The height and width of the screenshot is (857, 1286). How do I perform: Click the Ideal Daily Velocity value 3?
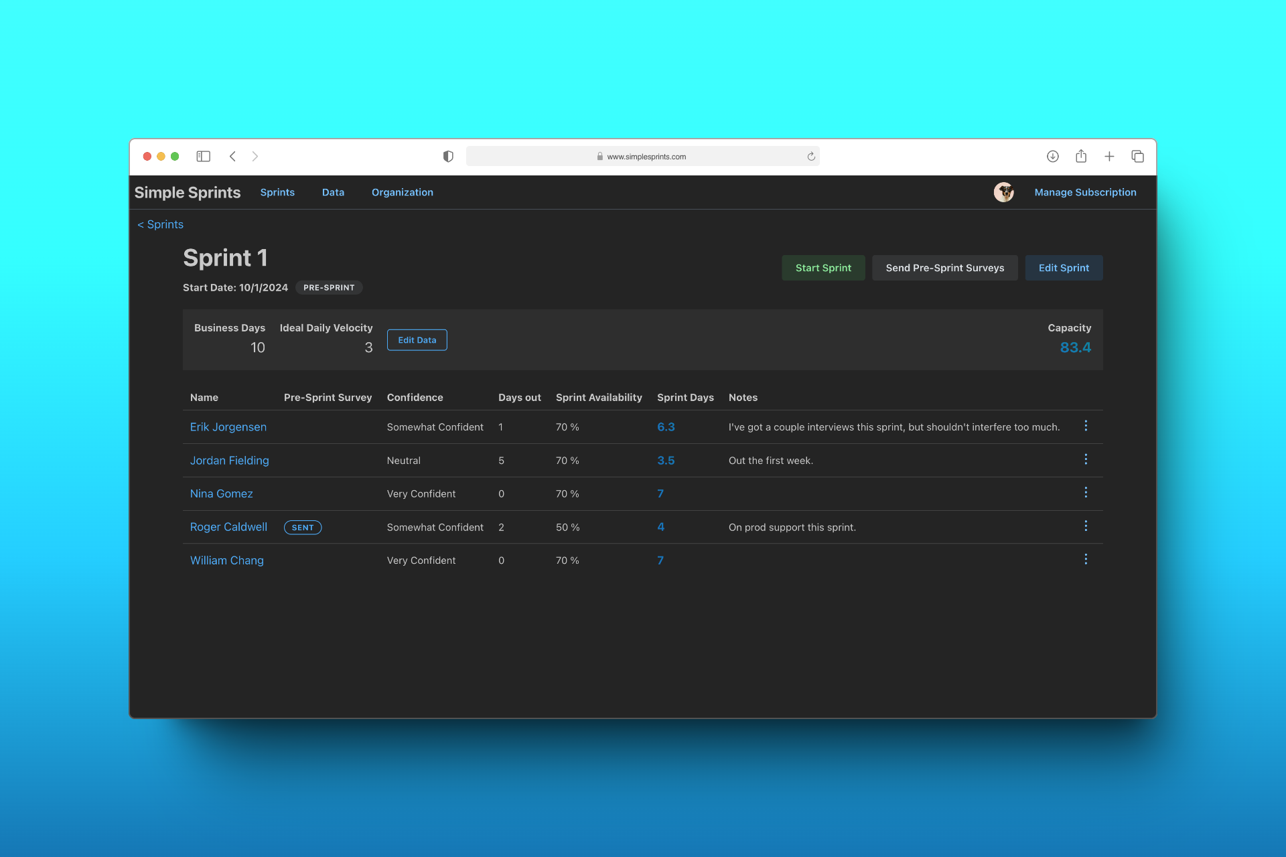[x=368, y=347]
